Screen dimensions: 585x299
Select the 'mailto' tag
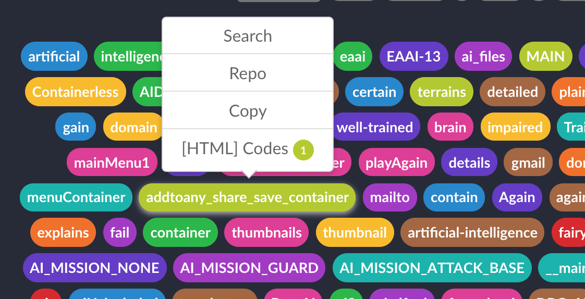pyautogui.click(x=390, y=197)
